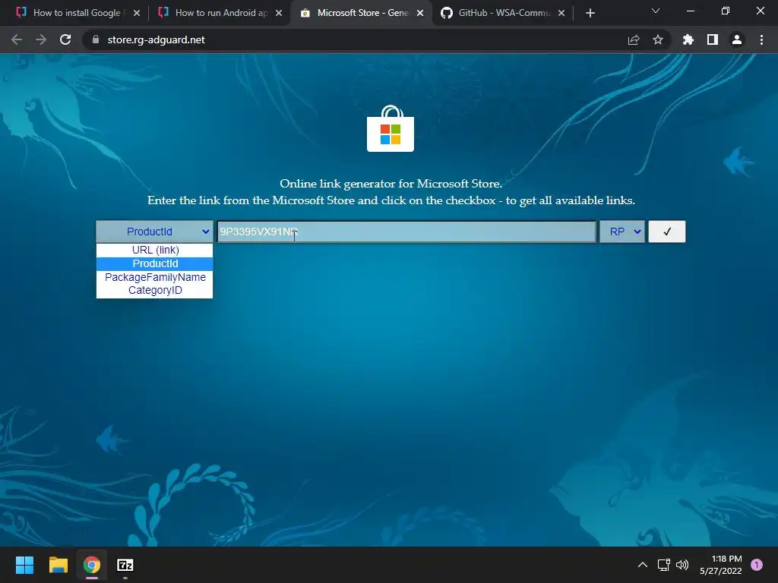
Task: Open the Chrome three-dot menu
Action: coord(761,39)
